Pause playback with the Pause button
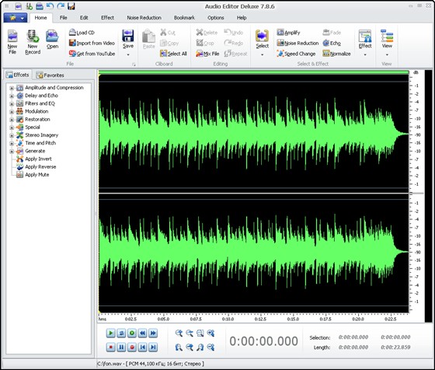The width and height of the screenshot is (435, 370). (x=121, y=347)
